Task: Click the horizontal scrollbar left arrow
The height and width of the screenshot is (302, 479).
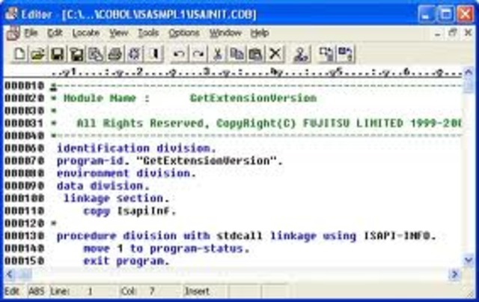Action: [x=10, y=274]
